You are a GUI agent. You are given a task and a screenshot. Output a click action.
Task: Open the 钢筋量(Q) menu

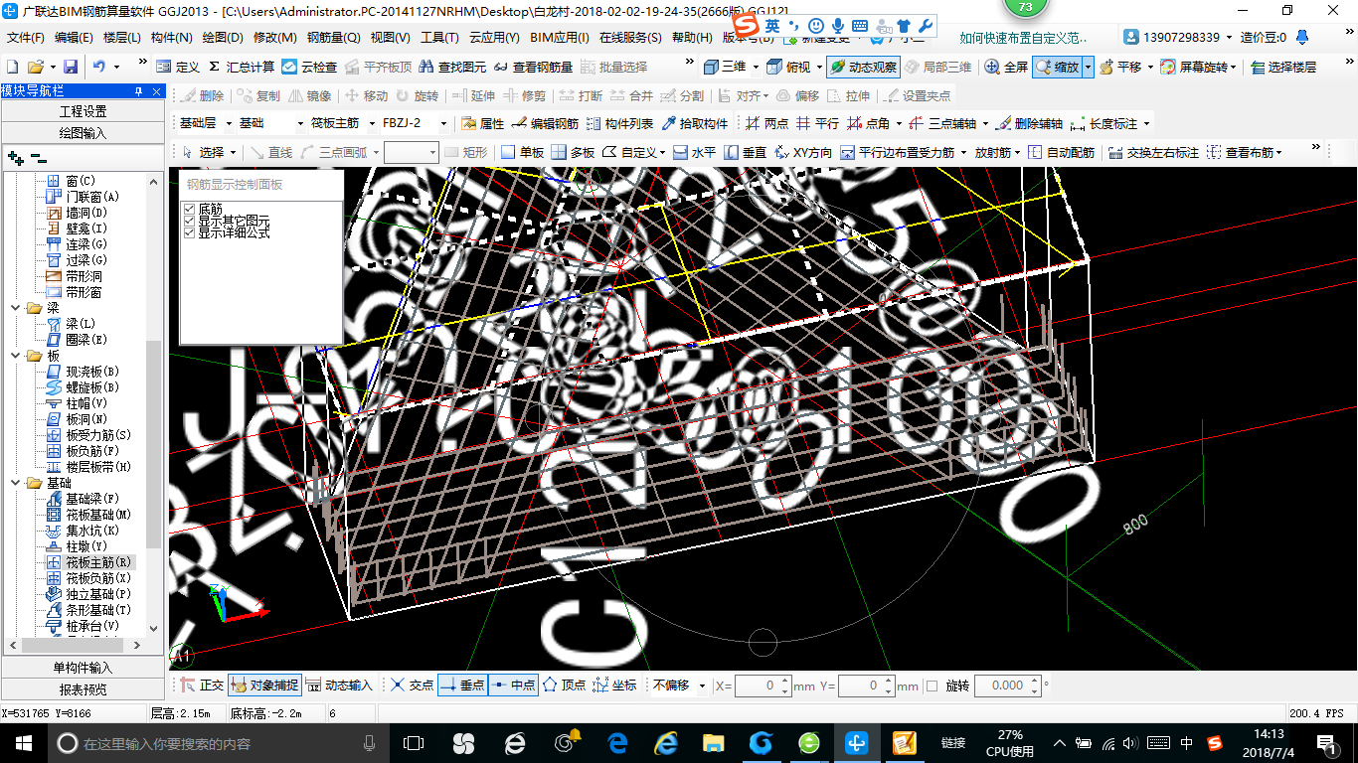pos(333,38)
